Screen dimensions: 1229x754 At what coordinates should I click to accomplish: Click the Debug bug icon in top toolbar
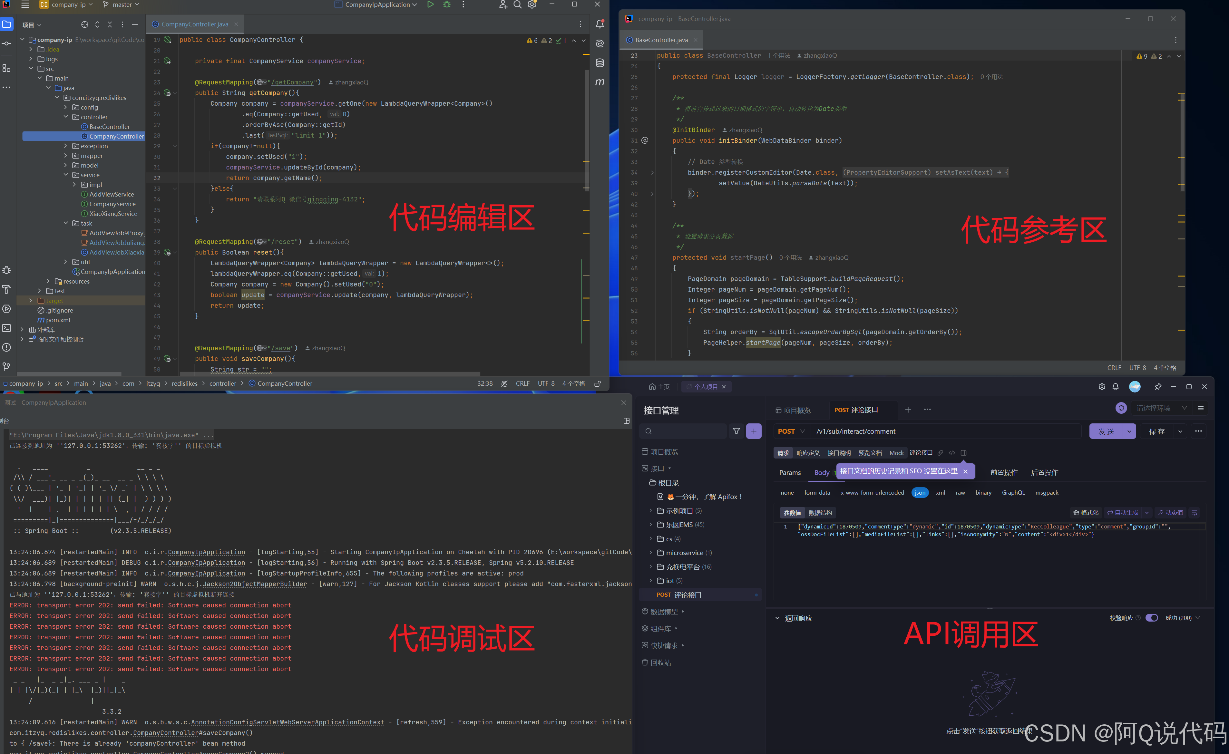[x=447, y=5]
